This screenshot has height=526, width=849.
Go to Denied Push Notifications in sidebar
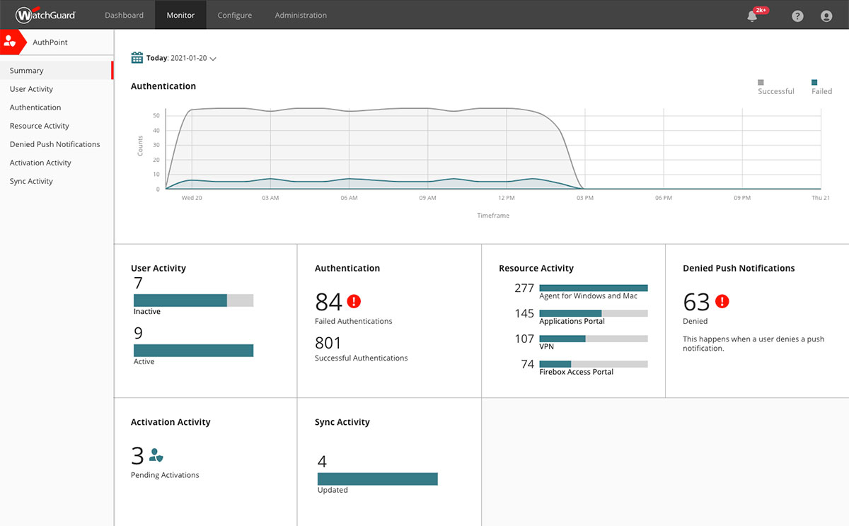54,144
